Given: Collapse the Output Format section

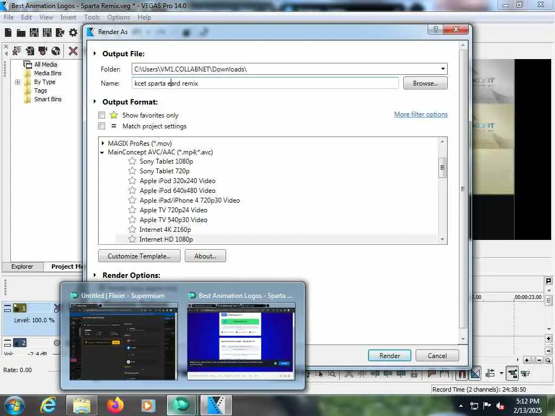Looking at the screenshot, I should pyautogui.click(x=95, y=101).
